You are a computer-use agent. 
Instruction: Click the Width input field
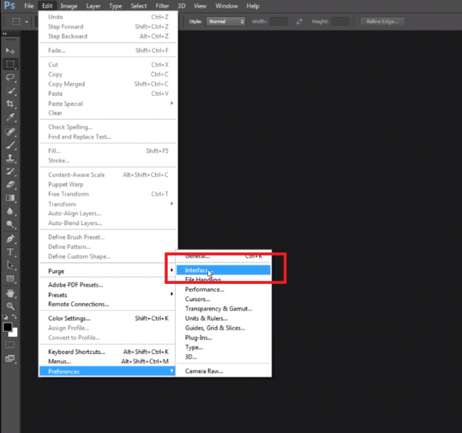tap(279, 22)
